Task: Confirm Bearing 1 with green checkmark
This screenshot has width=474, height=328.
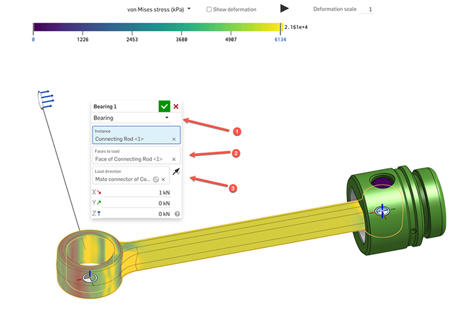Action: pyautogui.click(x=165, y=106)
